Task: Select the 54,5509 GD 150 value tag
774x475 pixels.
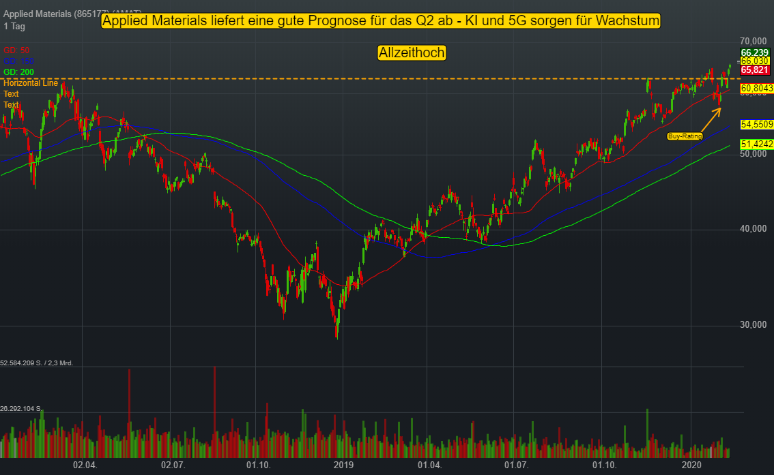Action: [x=757, y=125]
